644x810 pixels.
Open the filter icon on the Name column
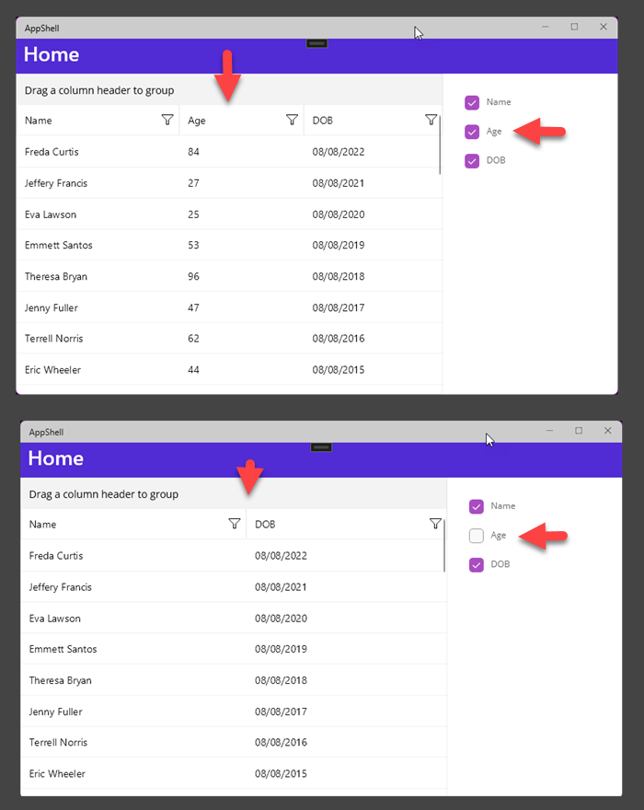coord(167,120)
